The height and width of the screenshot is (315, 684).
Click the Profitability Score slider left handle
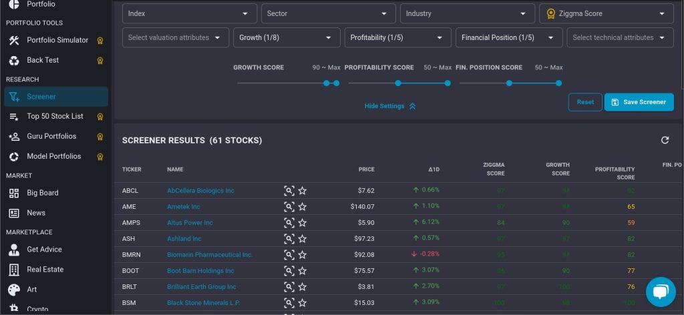(398, 83)
